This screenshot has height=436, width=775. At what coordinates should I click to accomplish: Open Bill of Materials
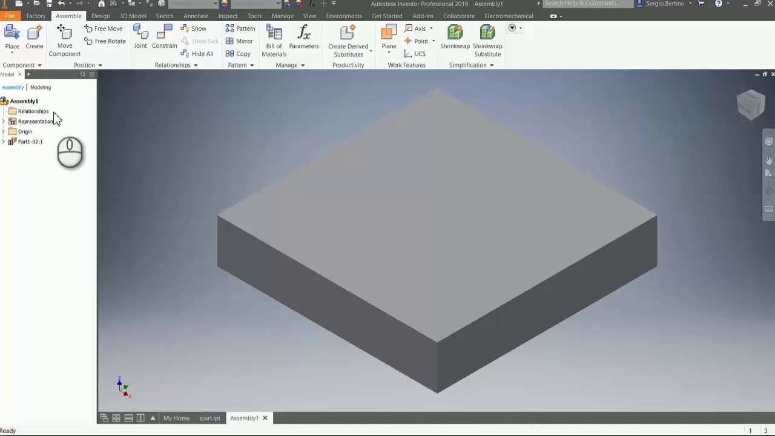click(x=274, y=41)
